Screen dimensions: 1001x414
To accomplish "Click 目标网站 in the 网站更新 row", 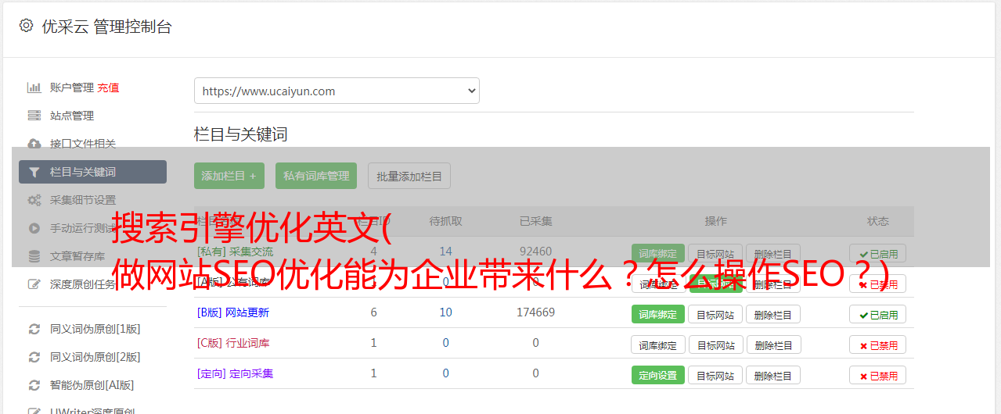I will (x=715, y=314).
